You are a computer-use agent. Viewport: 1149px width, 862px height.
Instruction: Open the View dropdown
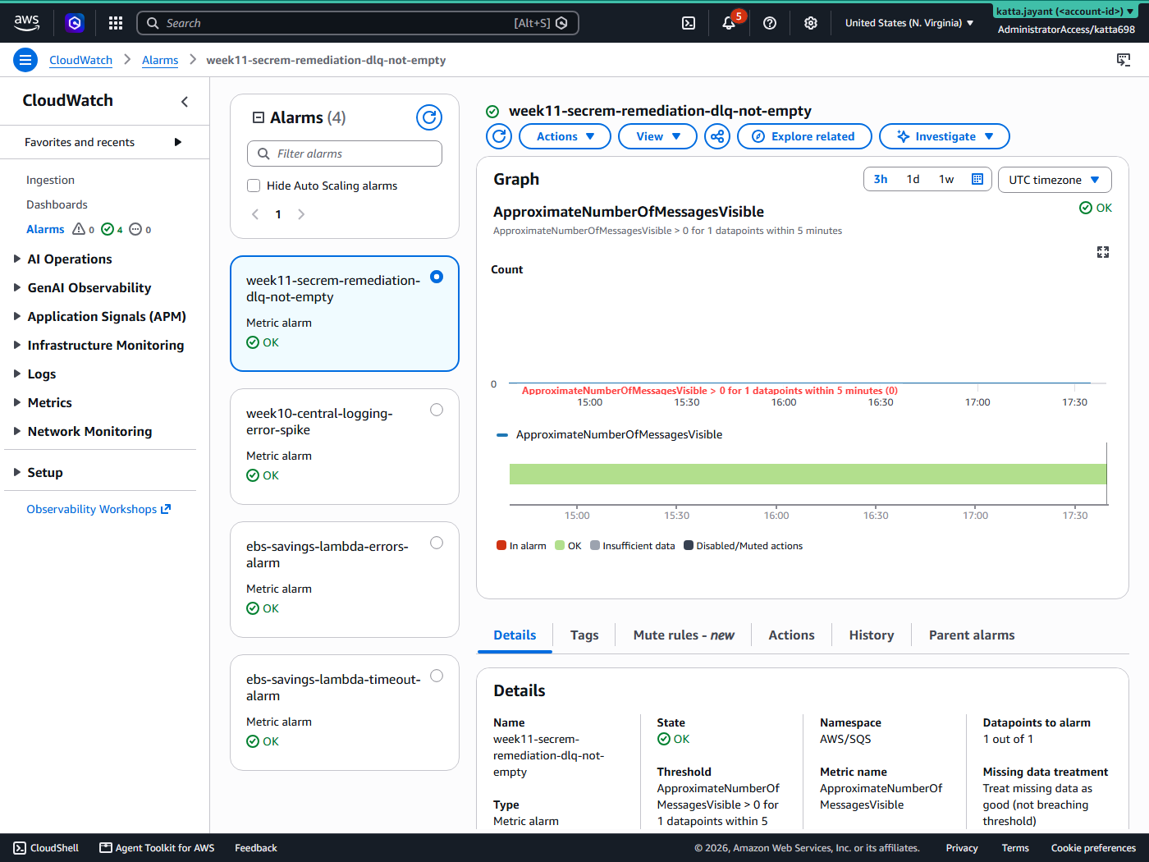(657, 136)
